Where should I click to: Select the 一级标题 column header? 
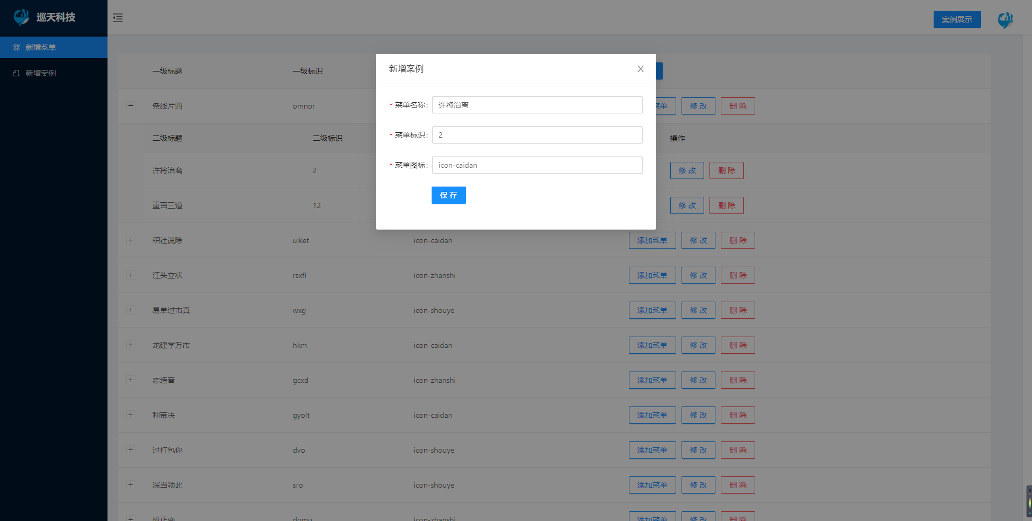[167, 71]
